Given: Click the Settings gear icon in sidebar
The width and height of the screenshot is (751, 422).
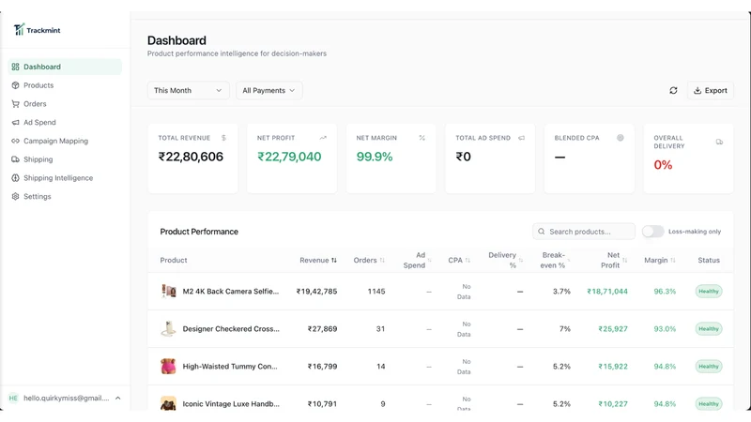Looking at the screenshot, I should click(15, 196).
